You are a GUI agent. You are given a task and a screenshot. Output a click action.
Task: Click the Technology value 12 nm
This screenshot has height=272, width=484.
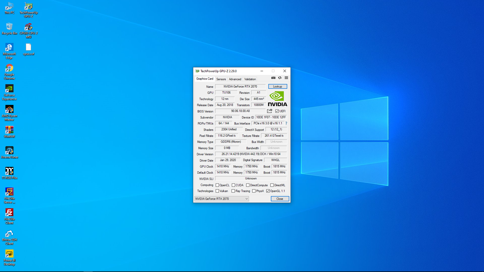pos(225,99)
